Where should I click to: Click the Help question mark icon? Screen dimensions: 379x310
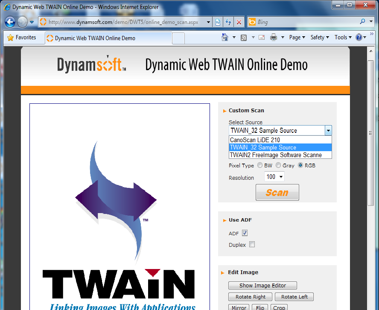click(x=359, y=37)
